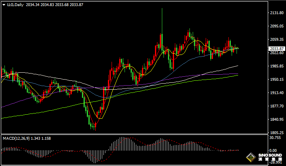Click the 1840.95 price axis label
Image resolution: width=286 pixels, height=166 pixels.
click(276, 120)
